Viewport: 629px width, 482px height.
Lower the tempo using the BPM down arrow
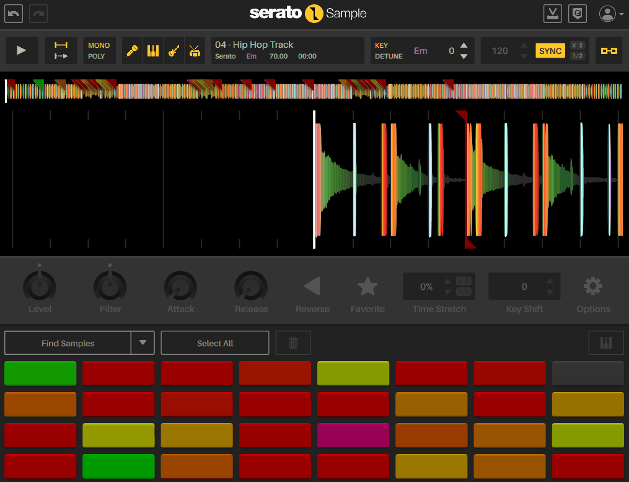pyautogui.click(x=524, y=56)
